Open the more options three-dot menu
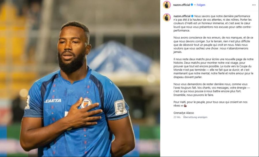This screenshot has width=259, height=157. (254, 5)
